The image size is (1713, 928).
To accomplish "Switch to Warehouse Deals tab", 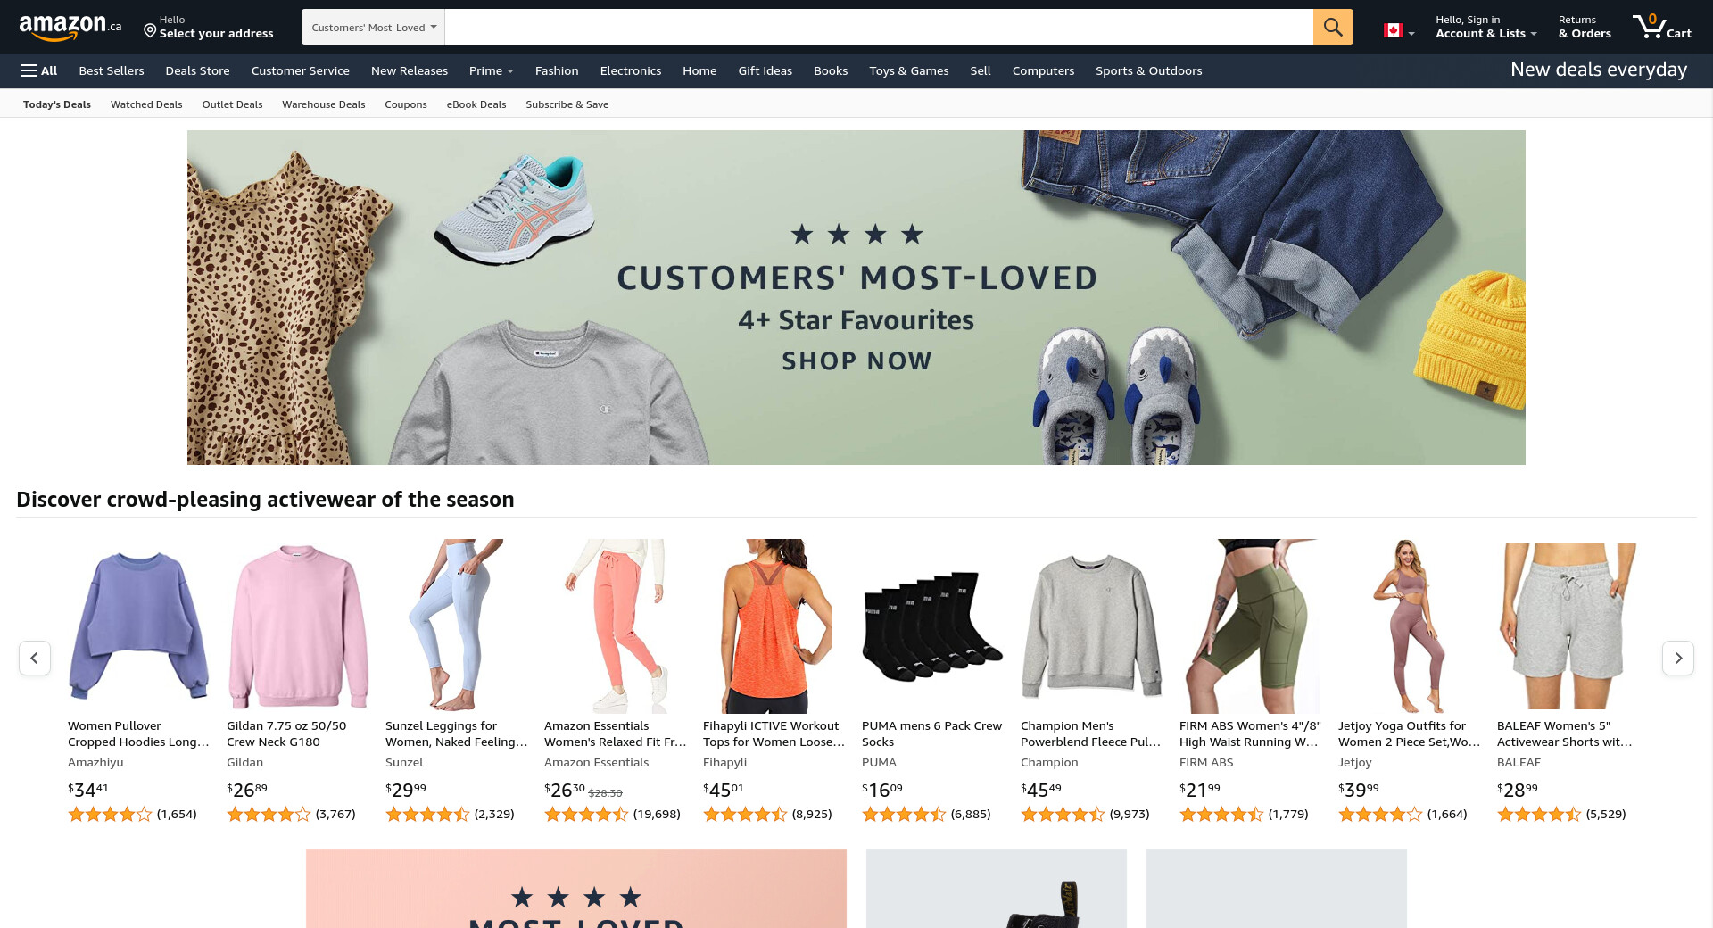I will (x=324, y=104).
